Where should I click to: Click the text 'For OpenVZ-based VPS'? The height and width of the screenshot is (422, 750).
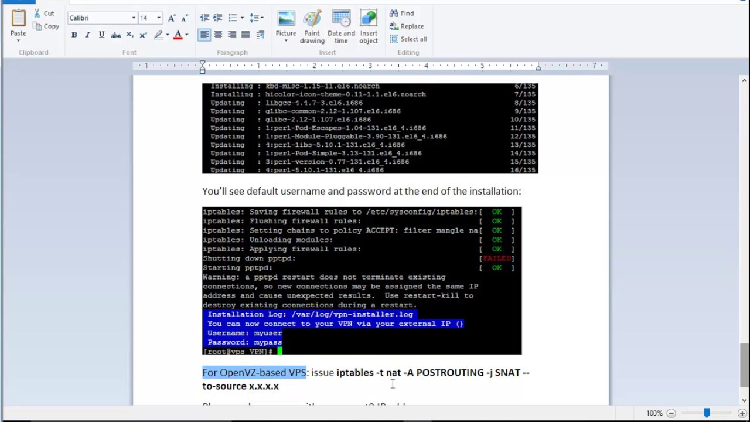coord(254,372)
